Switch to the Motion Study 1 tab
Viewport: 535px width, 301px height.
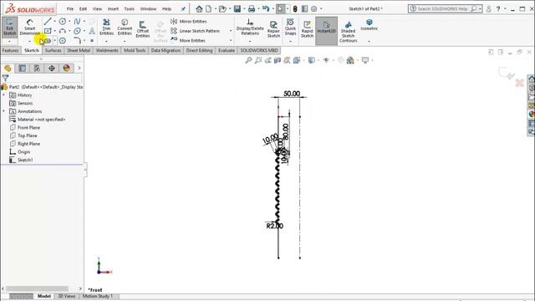pos(97,296)
